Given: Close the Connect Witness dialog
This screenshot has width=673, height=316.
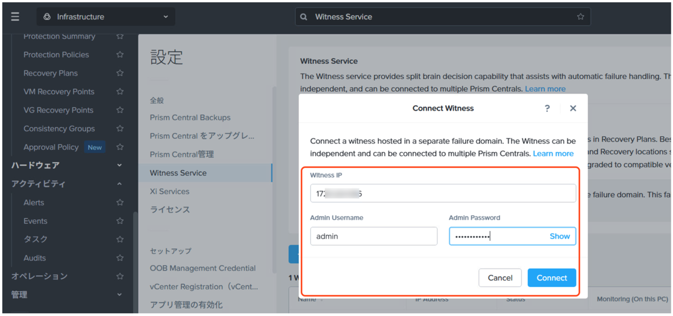Looking at the screenshot, I should click(x=573, y=108).
